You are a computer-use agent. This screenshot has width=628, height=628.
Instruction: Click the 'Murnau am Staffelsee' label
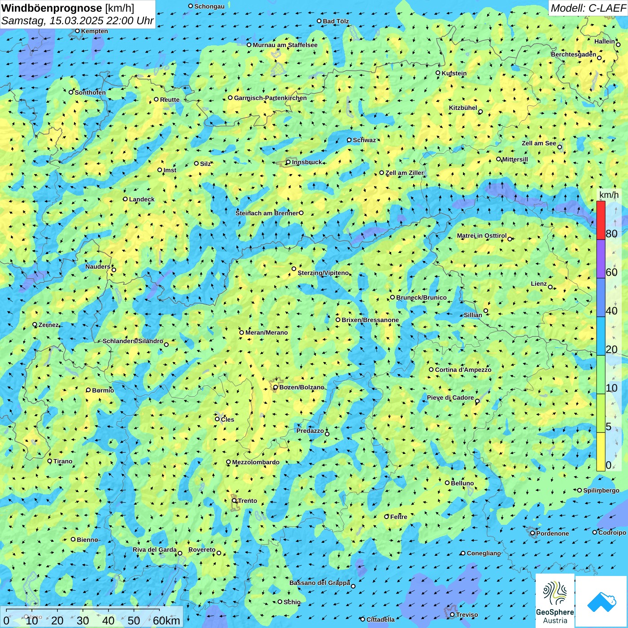click(285, 45)
